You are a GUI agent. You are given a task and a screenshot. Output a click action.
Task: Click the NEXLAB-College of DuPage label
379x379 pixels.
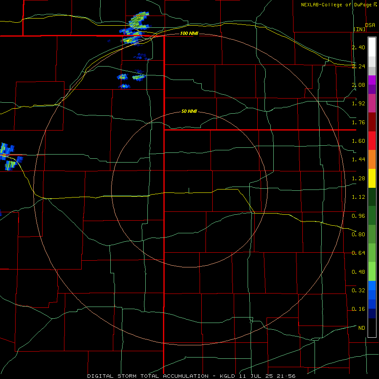pos(336,5)
